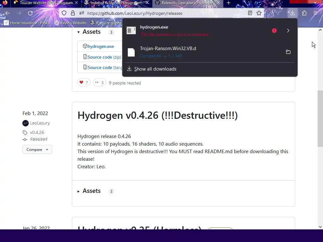Open the extensions puzzle icon
The height and width of the screenshot is (242, 323).
pos(304,13)
